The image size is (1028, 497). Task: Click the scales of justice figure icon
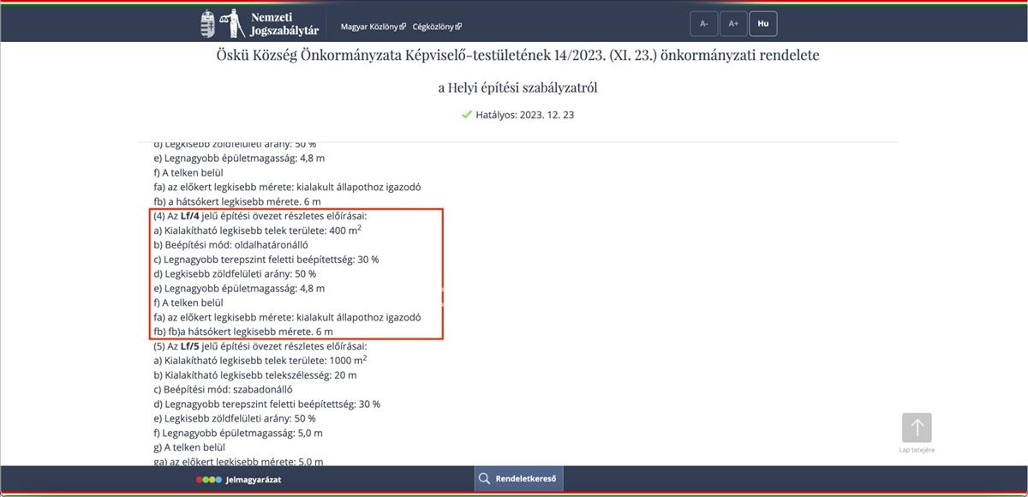click(x=231, y=24)
